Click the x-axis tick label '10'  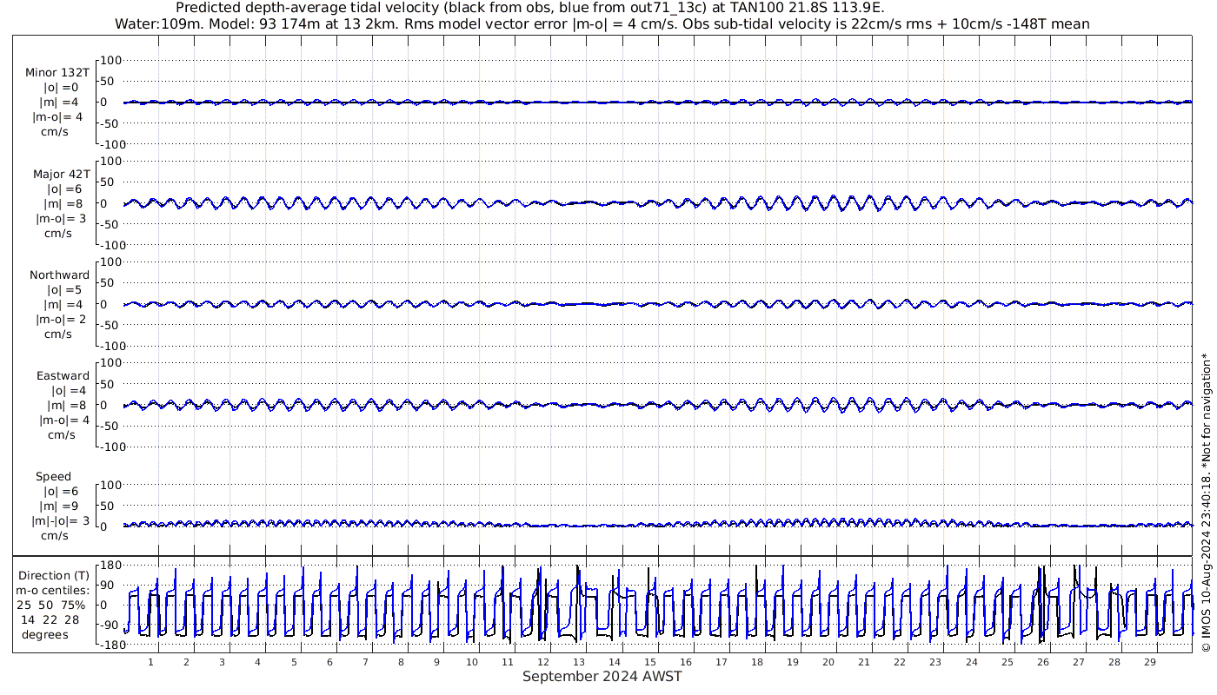(x=472, y=662)
